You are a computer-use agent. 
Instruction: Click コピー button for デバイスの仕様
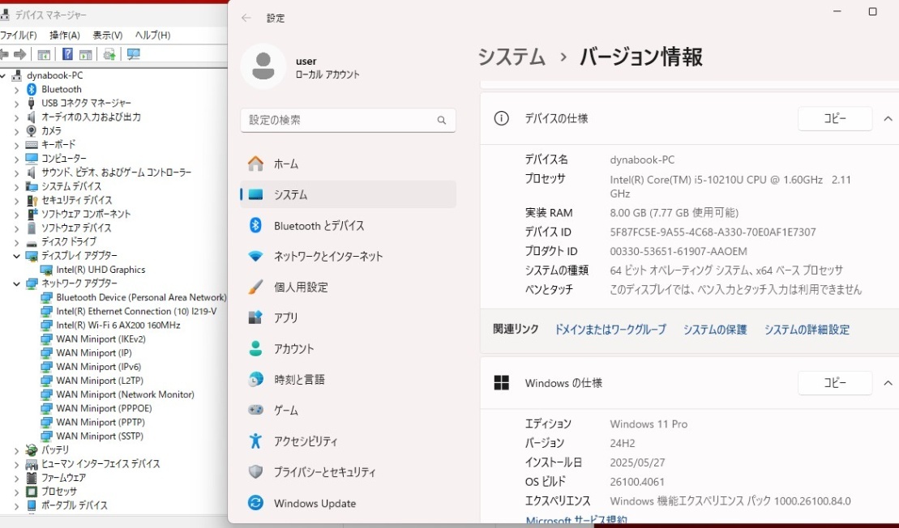coord(835,118)
